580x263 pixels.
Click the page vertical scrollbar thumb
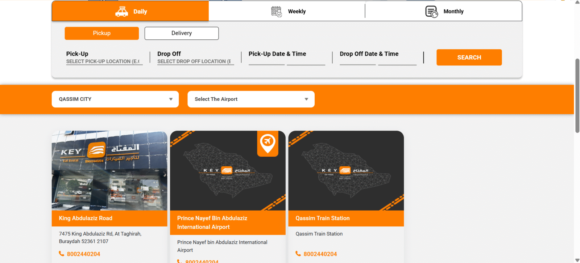point(577,96)
